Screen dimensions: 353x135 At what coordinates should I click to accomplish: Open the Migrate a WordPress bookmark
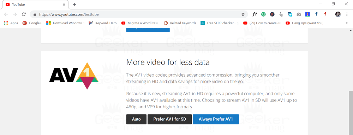pos(140,23)
